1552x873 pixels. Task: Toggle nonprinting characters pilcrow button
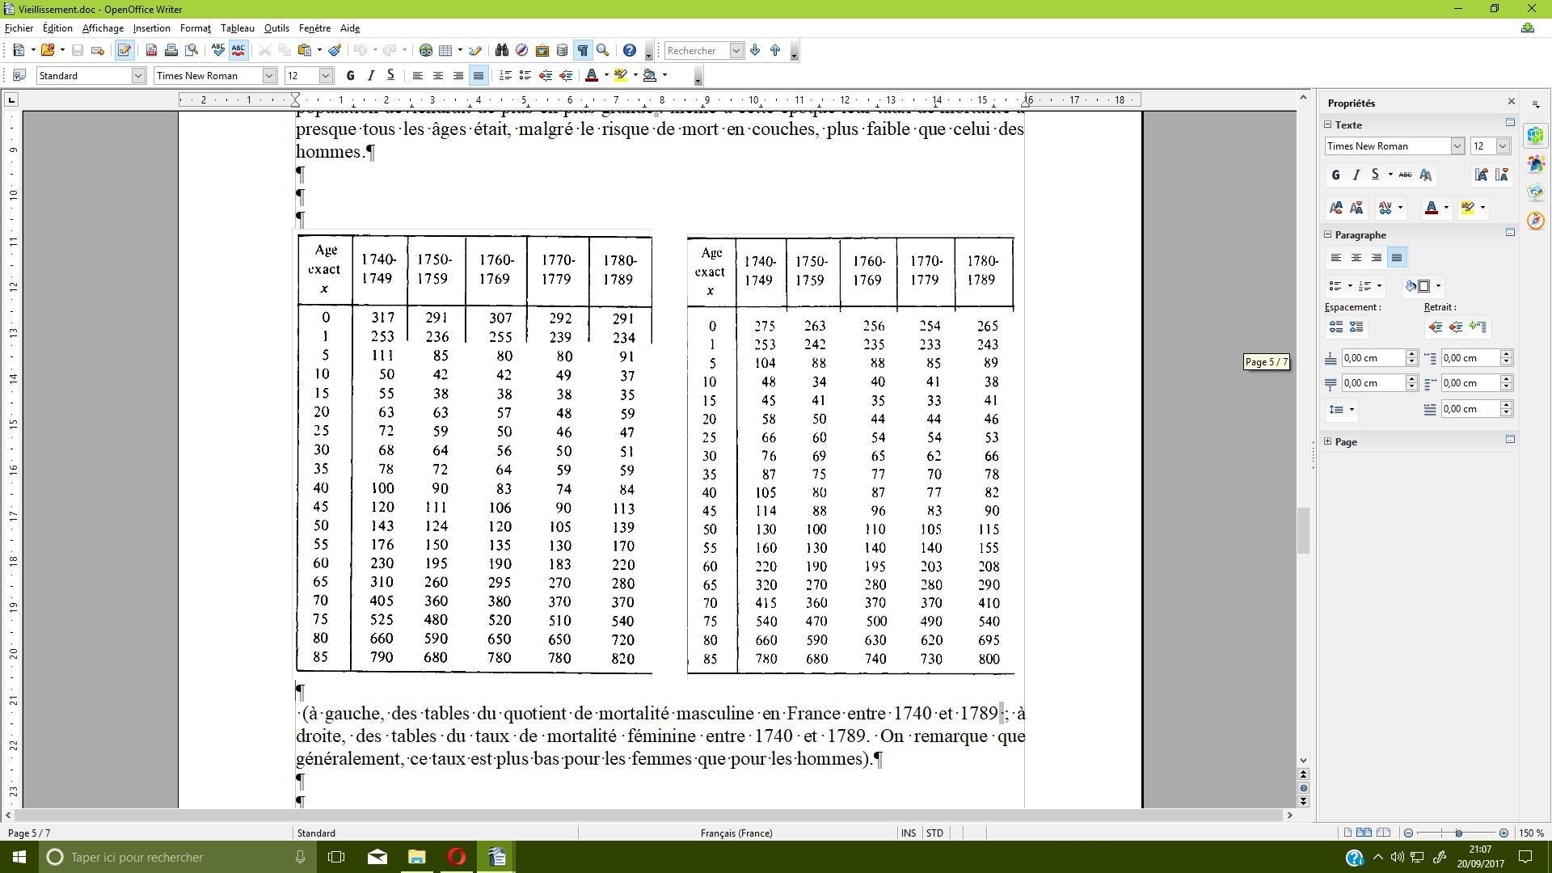pyautogui.click(x=582, y=50)
